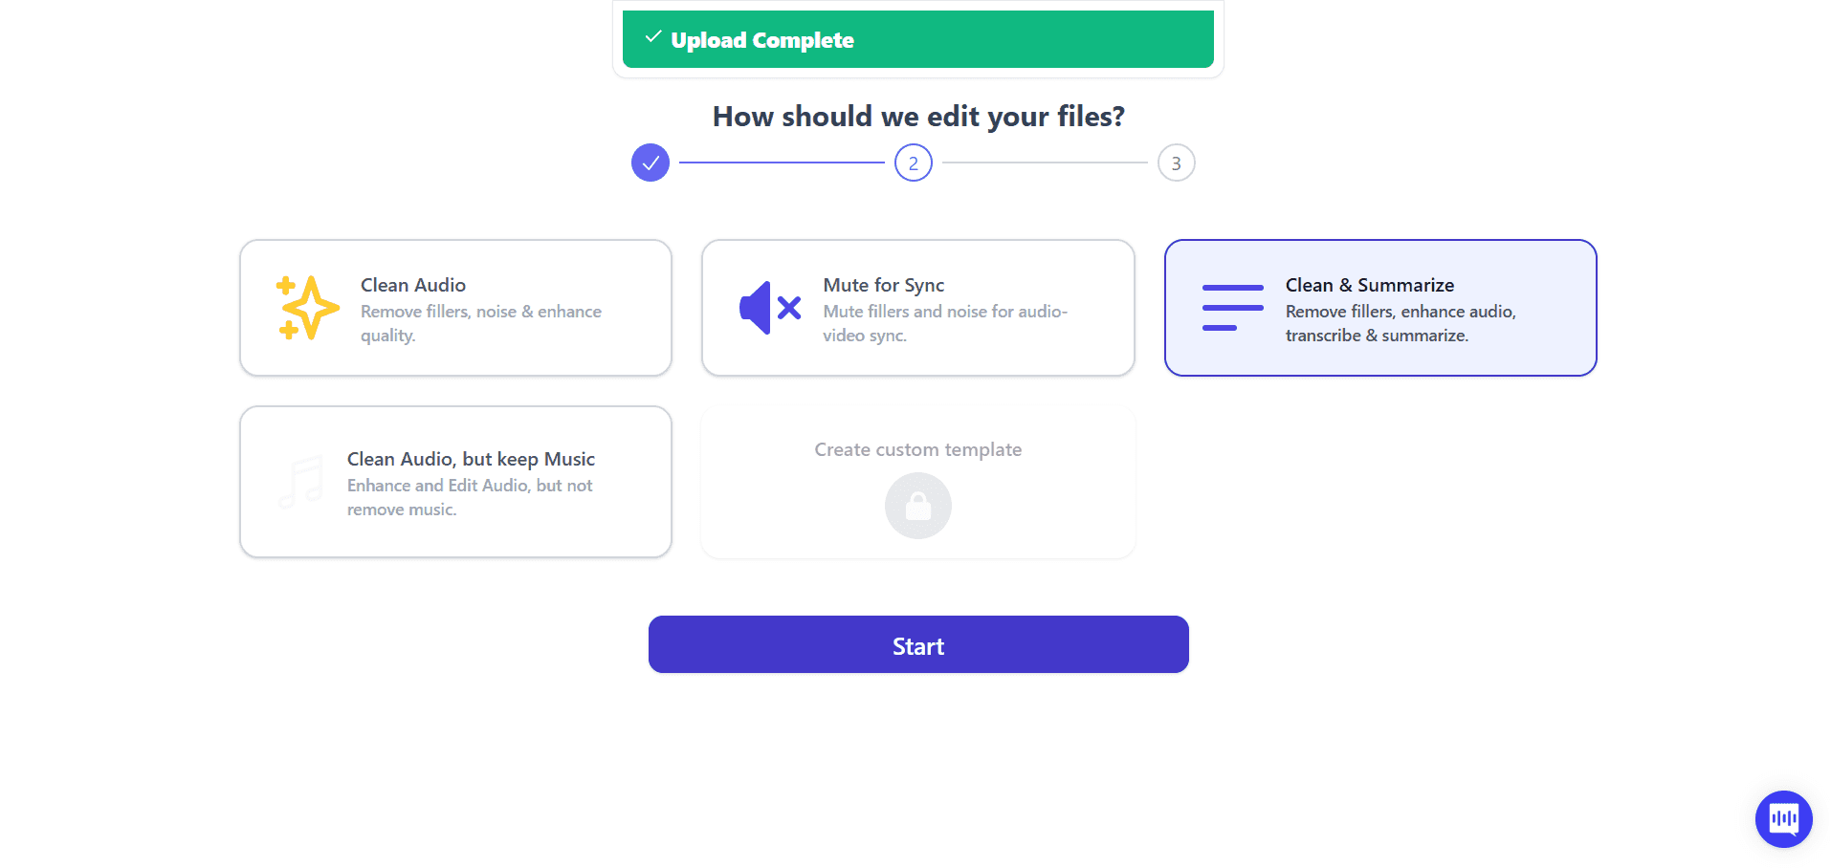
Task: Select the Clean & Summarize template
Action: coord(1380,308)
